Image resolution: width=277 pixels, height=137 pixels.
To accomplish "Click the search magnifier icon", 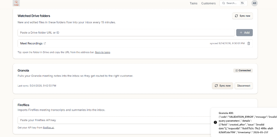I will (x=224, y=3).
